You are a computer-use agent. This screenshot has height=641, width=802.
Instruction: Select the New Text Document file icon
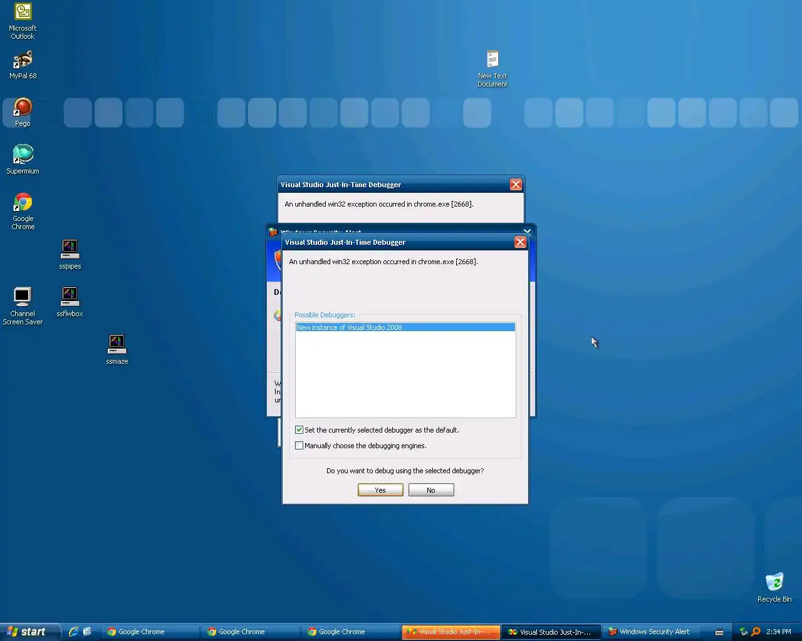pyautogui.click(x=492, y=69)
